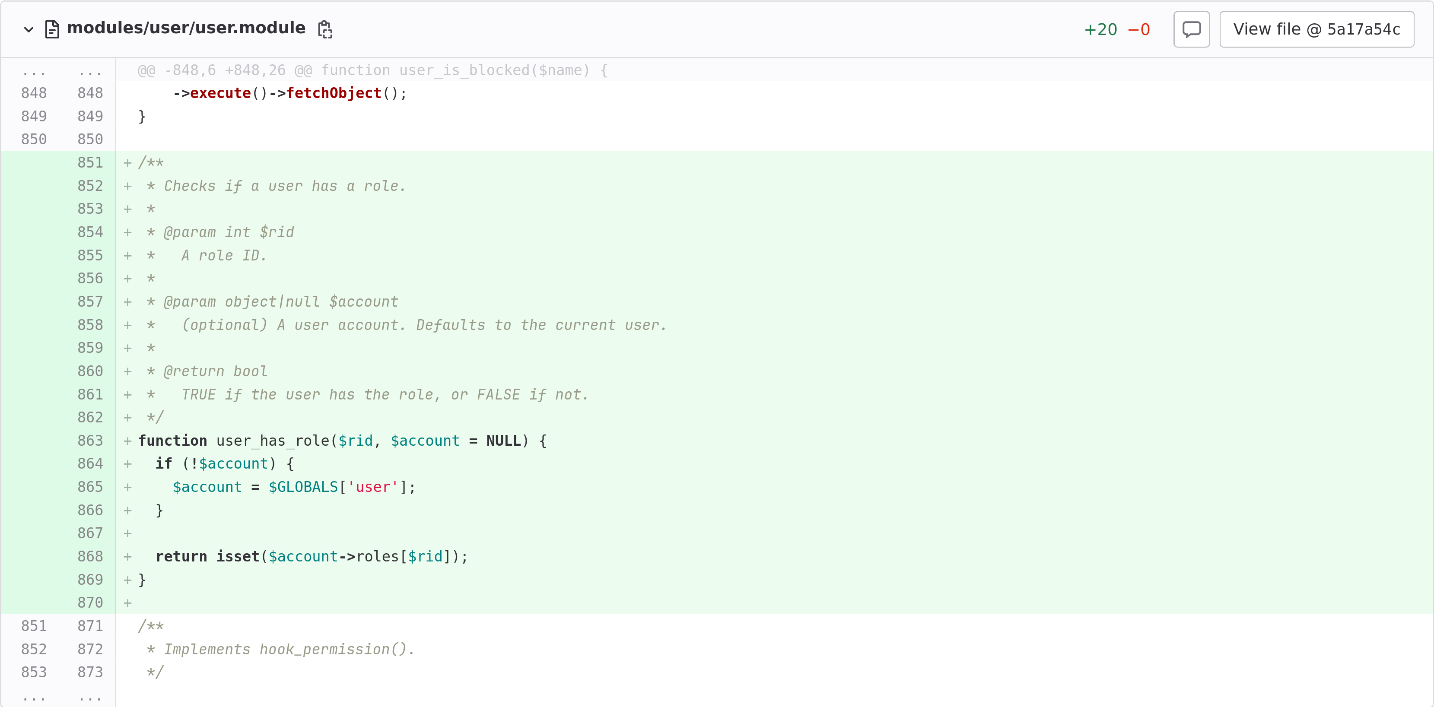Click line number 863 of the function declaration
Viewport: 1434px width, 707px height.
click(89, 441)
